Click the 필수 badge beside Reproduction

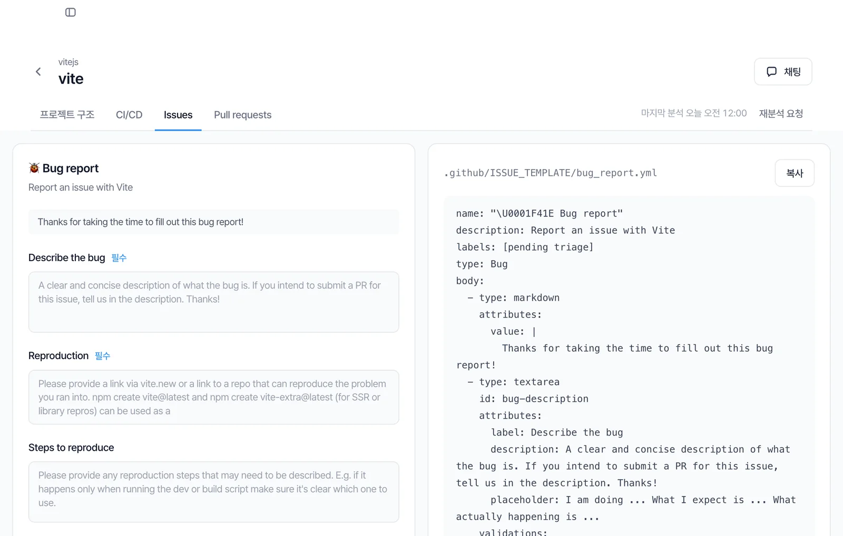[103, 355]
